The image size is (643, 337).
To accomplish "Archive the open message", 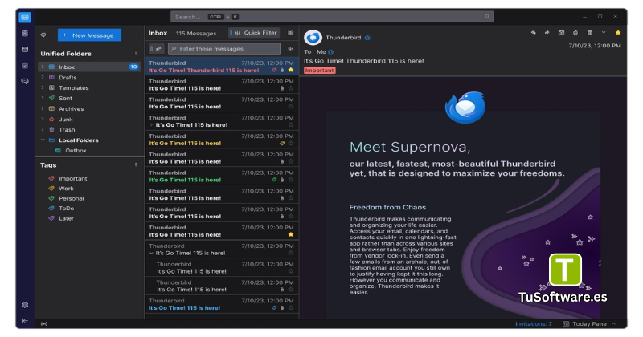I will pyautogui.click(x=561, y=32).
